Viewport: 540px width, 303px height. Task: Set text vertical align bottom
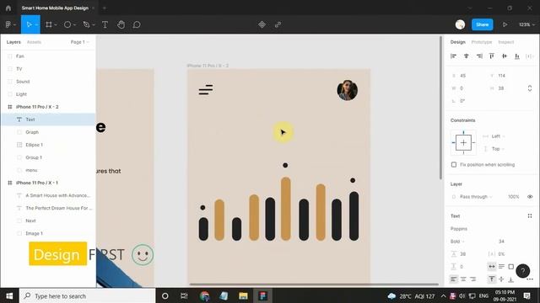pos(511,279)
